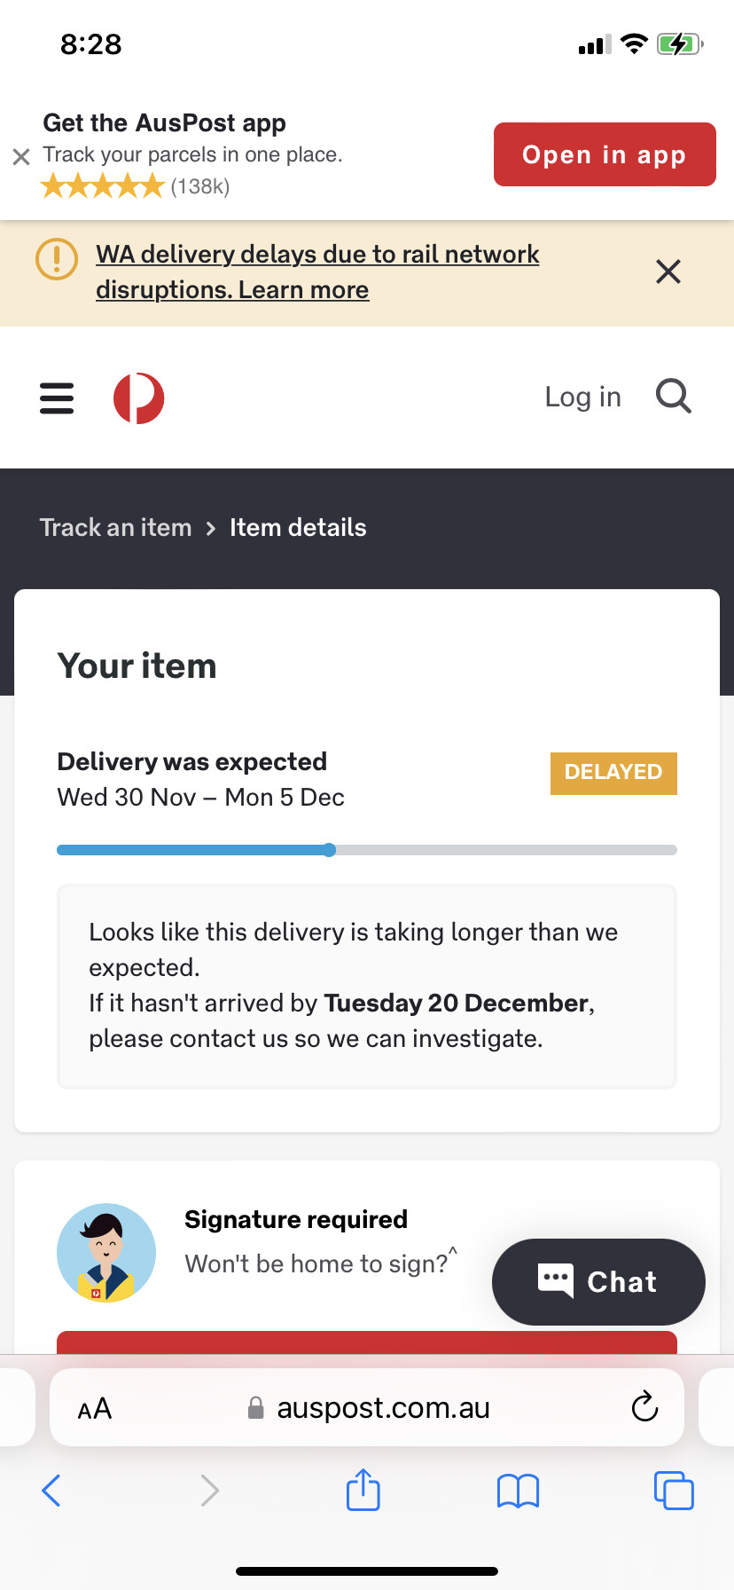Go to Track an item breadcrumb
The height and width of the screenshot is (1590, 734).
(116, 527)
